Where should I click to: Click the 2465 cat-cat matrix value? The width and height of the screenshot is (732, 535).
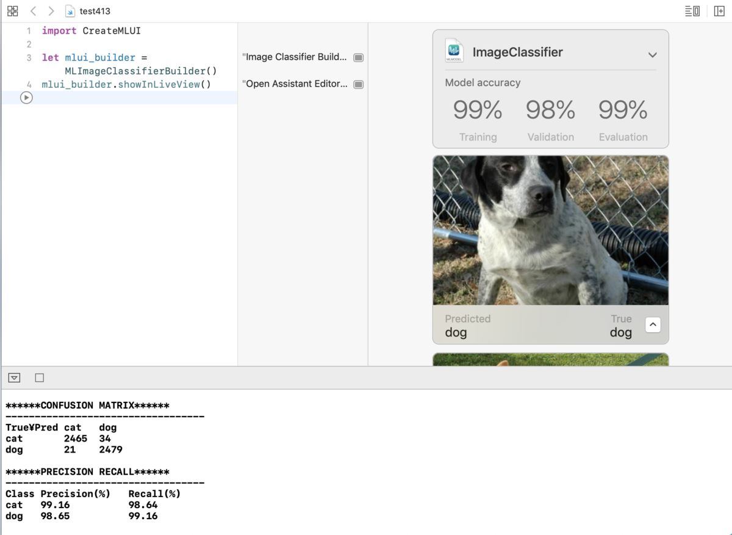(x=76, y=439)
